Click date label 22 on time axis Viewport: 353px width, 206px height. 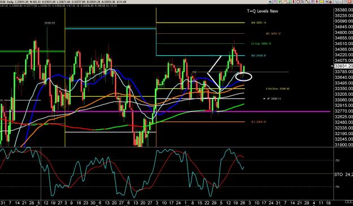207,203
